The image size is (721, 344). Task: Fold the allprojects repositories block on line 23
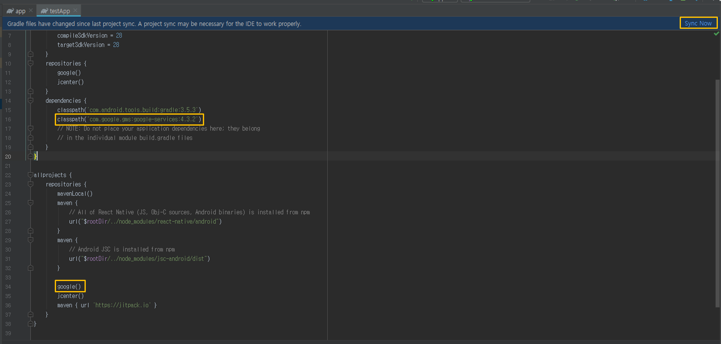pyautogui.click(x=31, y=184)
